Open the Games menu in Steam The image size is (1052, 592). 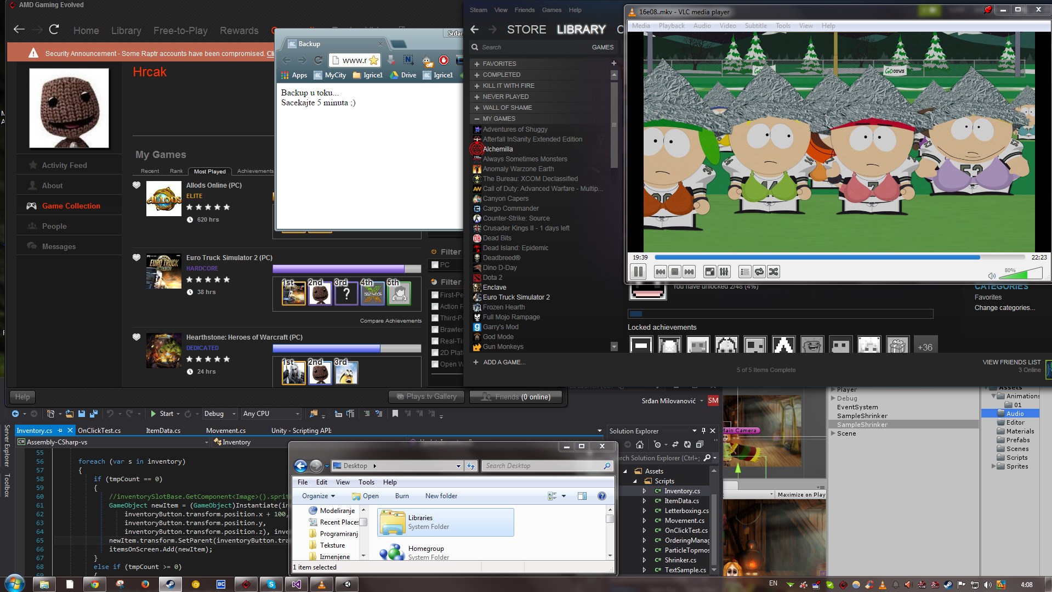551,10
